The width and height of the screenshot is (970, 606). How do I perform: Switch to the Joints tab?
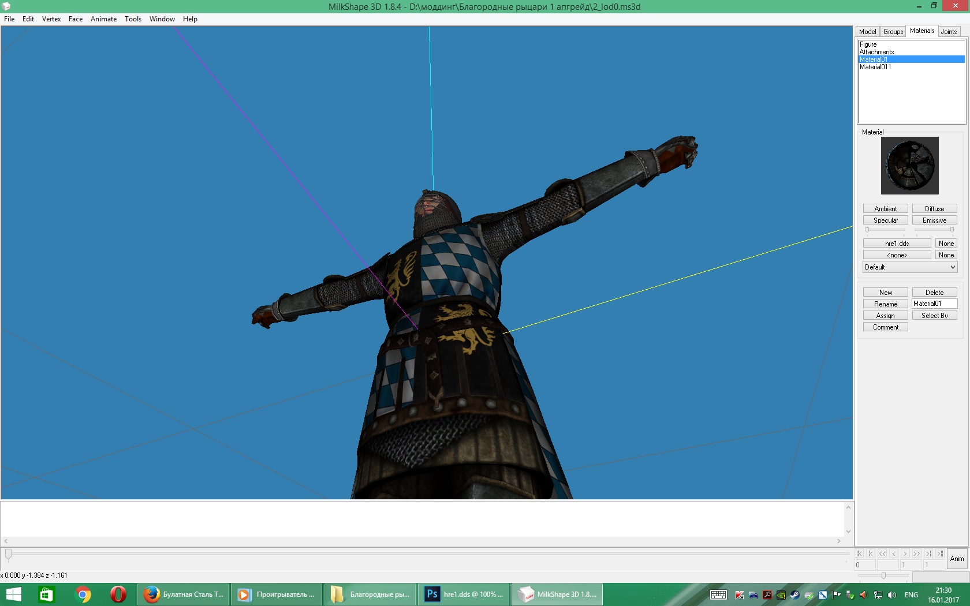(x=949, y=32)
